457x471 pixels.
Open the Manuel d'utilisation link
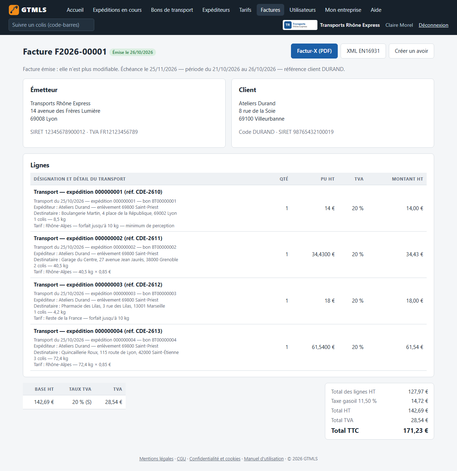tap(264, 459)
